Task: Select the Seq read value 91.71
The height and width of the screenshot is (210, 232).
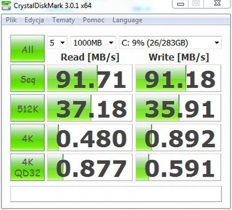Action: (90, 78)
